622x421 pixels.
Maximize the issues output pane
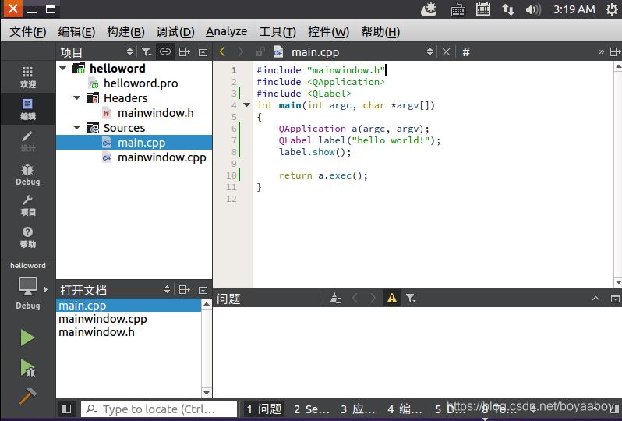click(x=595, y=299)
